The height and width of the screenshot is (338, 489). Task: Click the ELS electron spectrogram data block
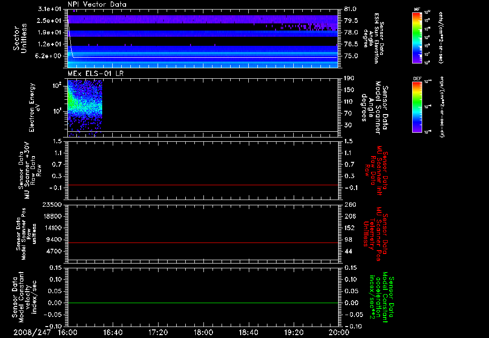85,108
